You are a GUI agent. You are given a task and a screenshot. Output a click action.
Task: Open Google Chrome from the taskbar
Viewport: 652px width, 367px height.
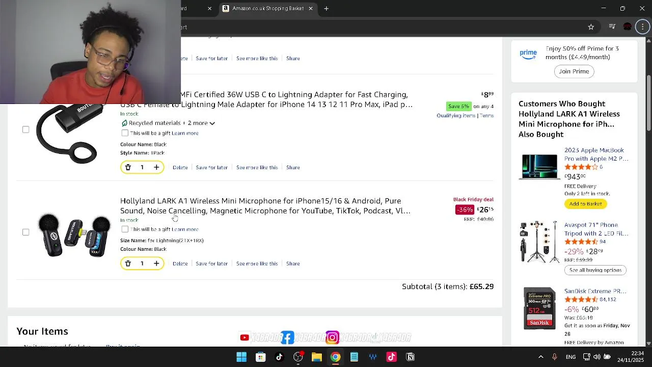[335, 357]
